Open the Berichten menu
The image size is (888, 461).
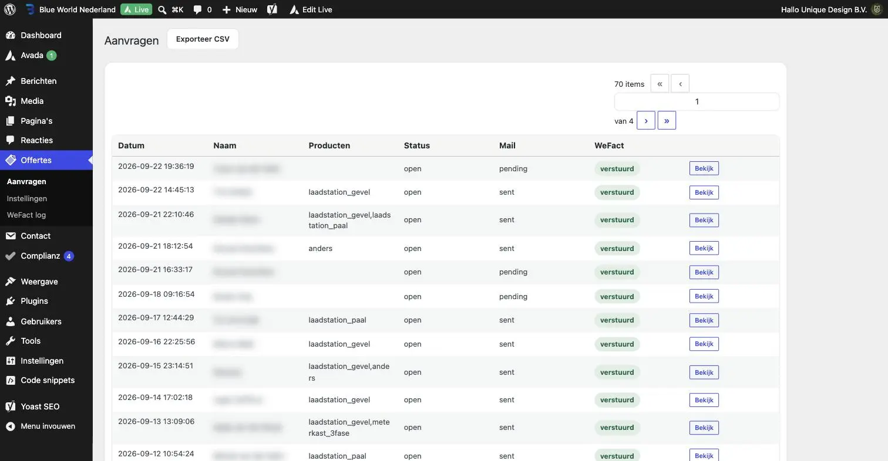tap(46, 81)
